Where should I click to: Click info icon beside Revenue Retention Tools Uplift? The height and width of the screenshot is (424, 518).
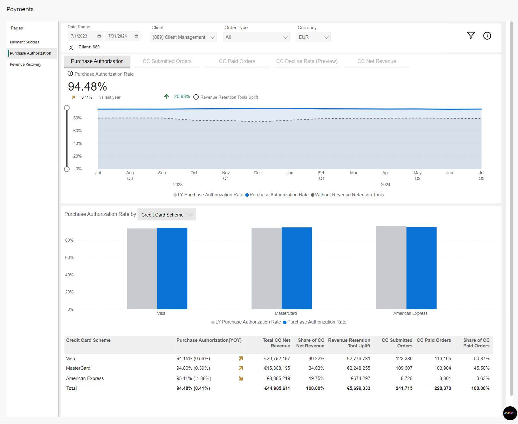196,97
